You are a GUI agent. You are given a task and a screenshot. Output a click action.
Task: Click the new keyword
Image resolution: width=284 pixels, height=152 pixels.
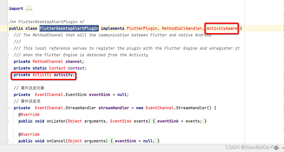140,108
